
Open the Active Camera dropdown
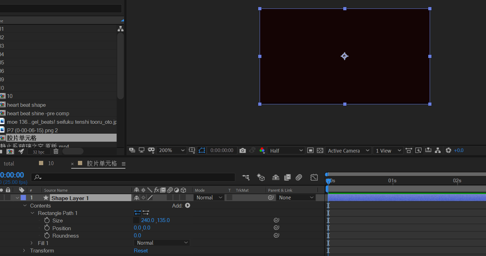tap(348, 151)
